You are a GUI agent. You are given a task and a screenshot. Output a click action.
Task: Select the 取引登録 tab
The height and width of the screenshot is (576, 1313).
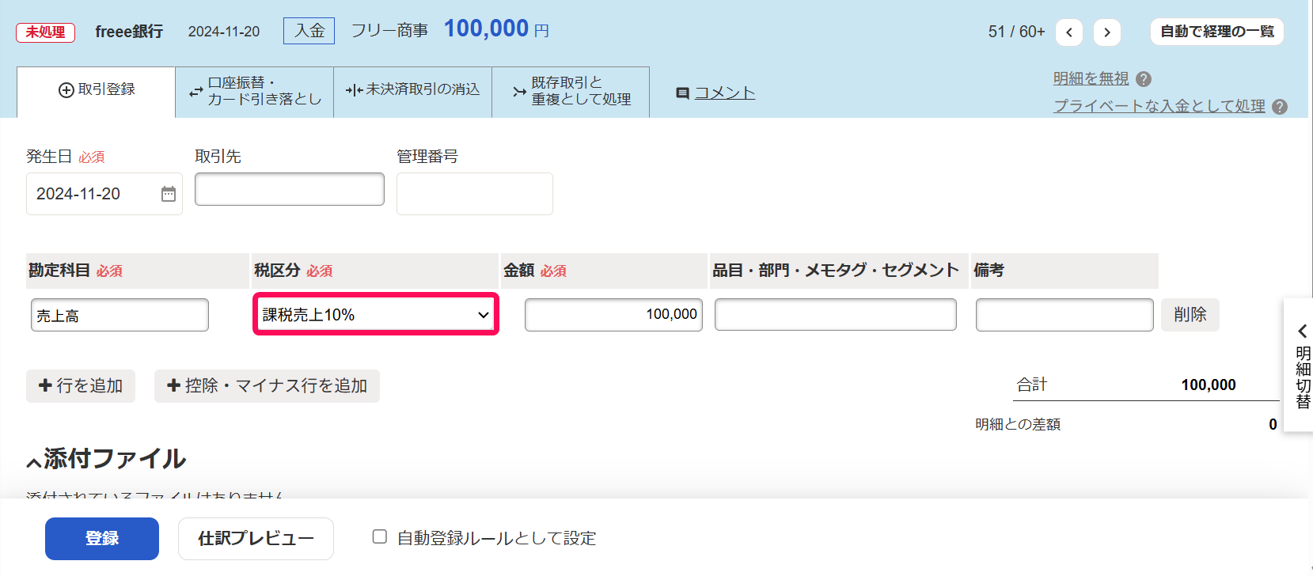pos(96,90)
